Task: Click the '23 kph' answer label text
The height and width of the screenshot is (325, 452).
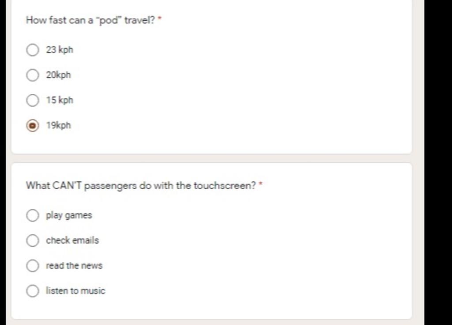Action: pyautogui.click(x=60, y=50)
